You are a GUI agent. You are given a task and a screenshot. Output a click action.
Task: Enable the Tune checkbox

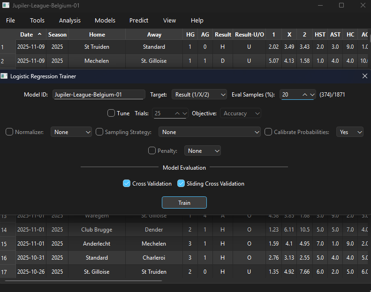(111, 113)
